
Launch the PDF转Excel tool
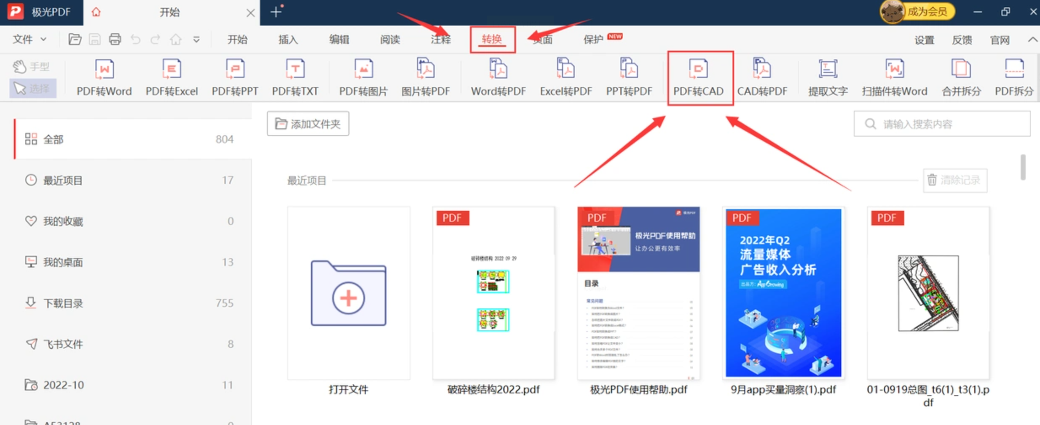click(x=172, y=78)
